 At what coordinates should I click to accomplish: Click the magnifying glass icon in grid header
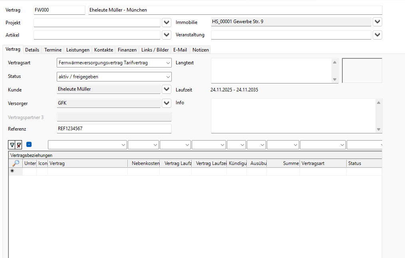[x=16, y=163]
